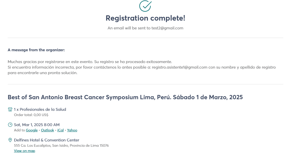284x154 pixels.
Task: Download the iCal calendar link
Action: point(61,130)
